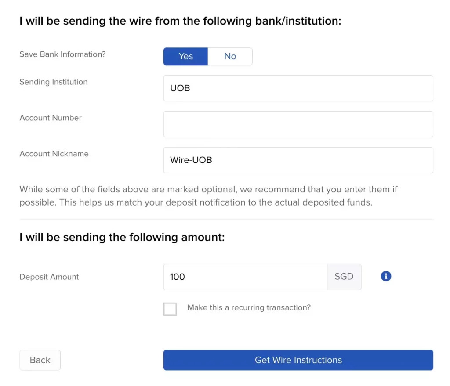
Task: Click the recurring transaction label text
Action: click(249, 307)
